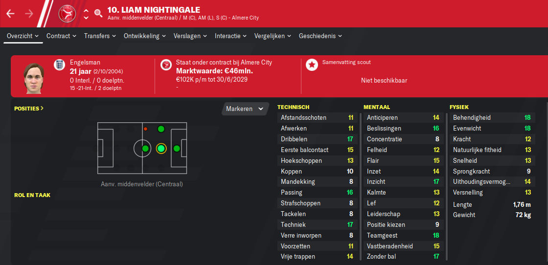Open the Transfers menu tab
The image size is (548, 265).
(100, 36)
